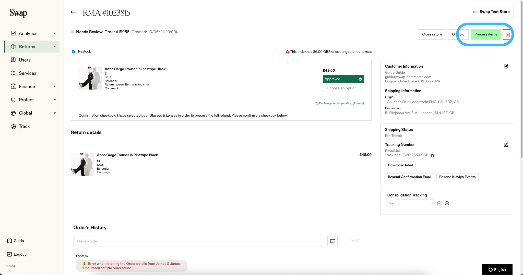Copy tracking number FC201265319GB
This screenshot has height=275, width=523.
[432, 155]
